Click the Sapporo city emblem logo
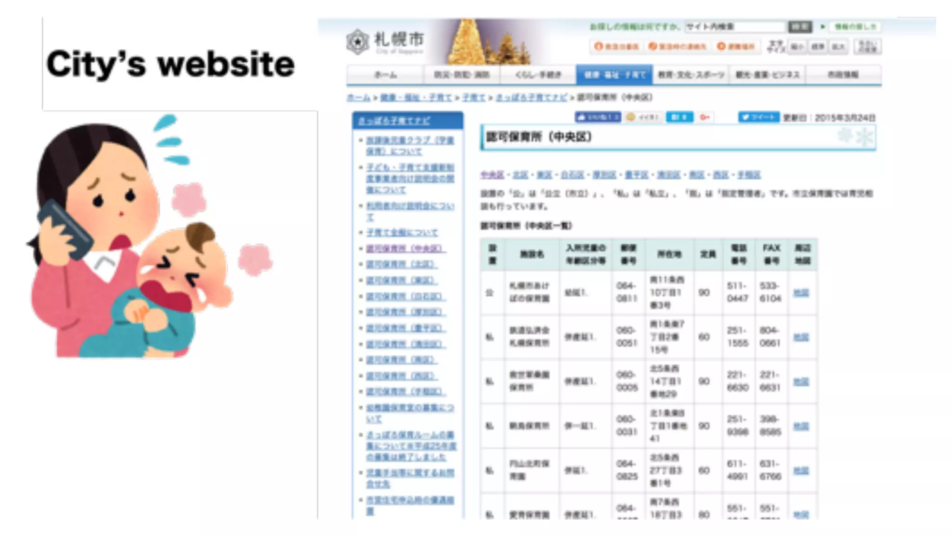 coord(357,41)
